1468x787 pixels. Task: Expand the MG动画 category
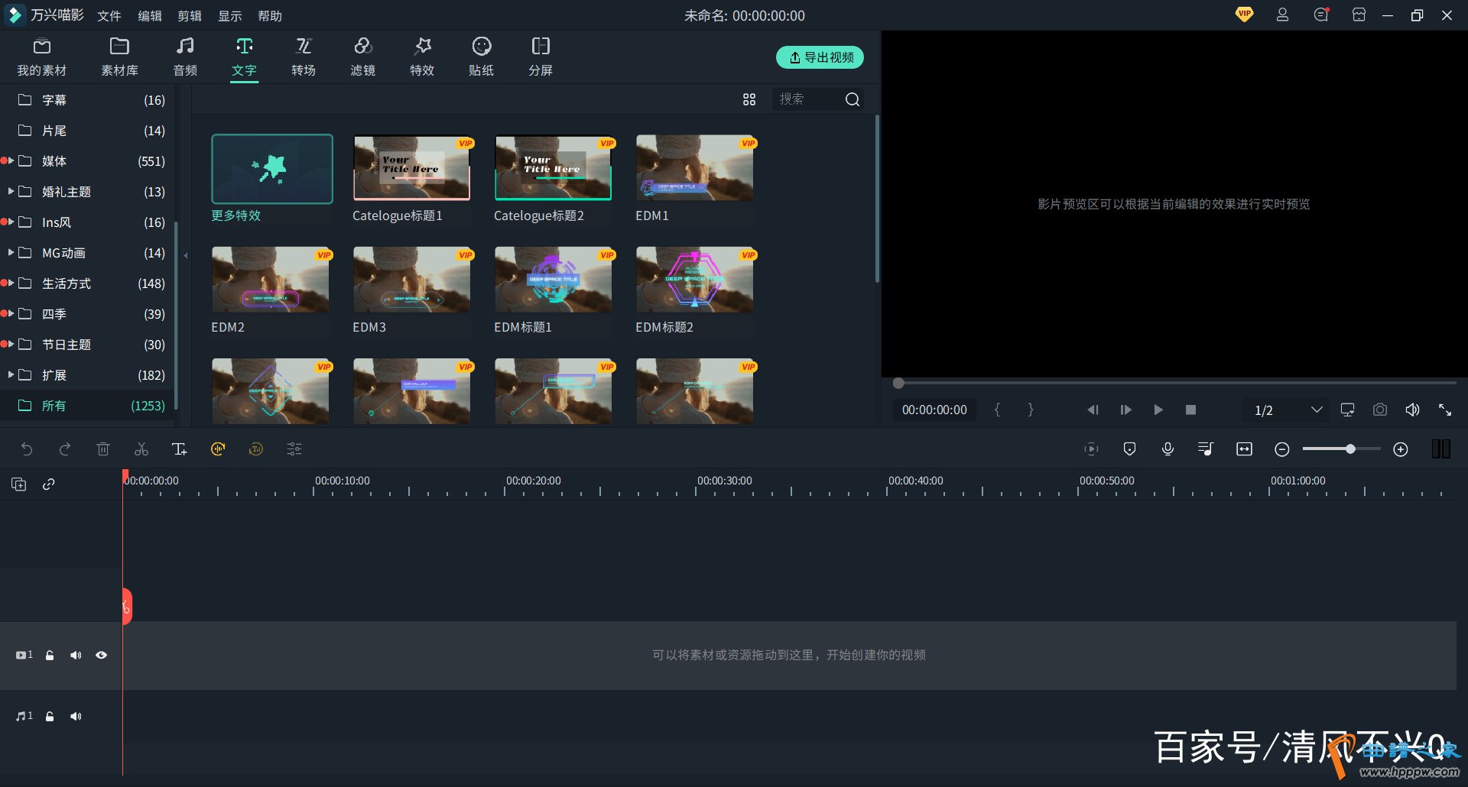[11, 252]
